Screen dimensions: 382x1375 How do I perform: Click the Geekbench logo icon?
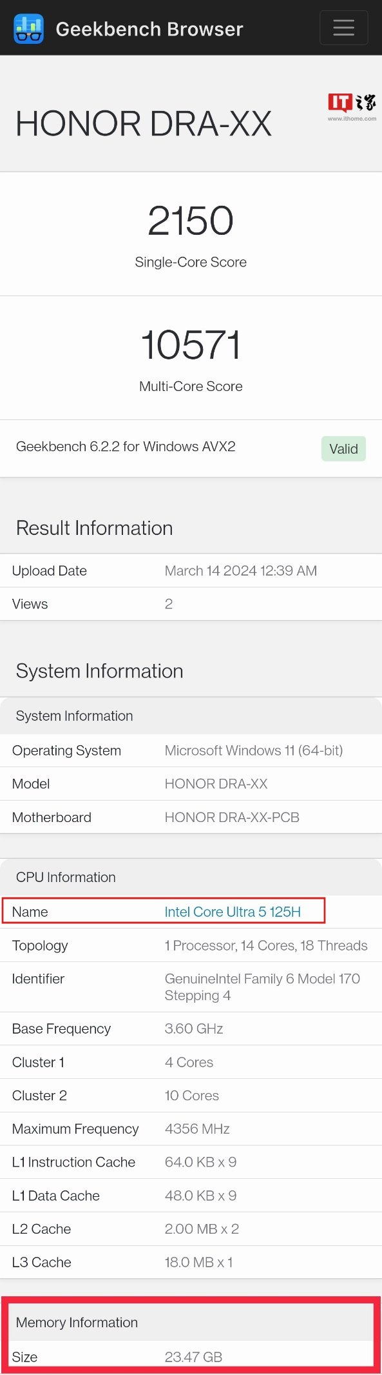28,28
